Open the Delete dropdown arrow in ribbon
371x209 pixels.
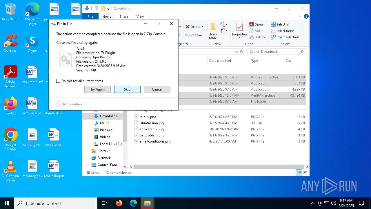pyautogui.click(x=202, y=27)
